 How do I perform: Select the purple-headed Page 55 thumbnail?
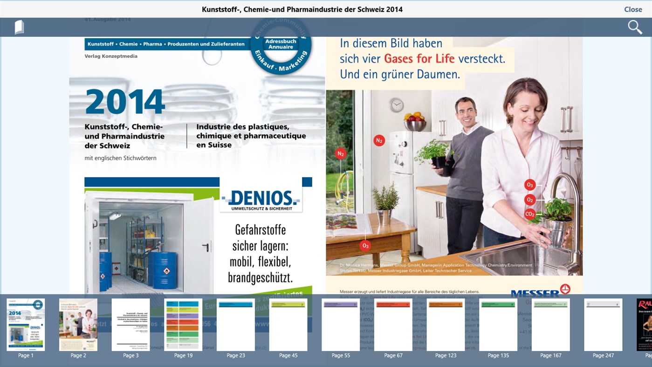tap(341, 325)
